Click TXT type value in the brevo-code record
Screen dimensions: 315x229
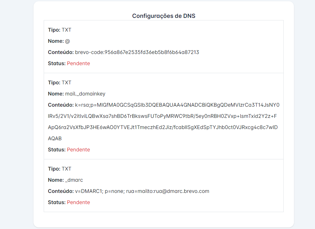click(66, 30)
